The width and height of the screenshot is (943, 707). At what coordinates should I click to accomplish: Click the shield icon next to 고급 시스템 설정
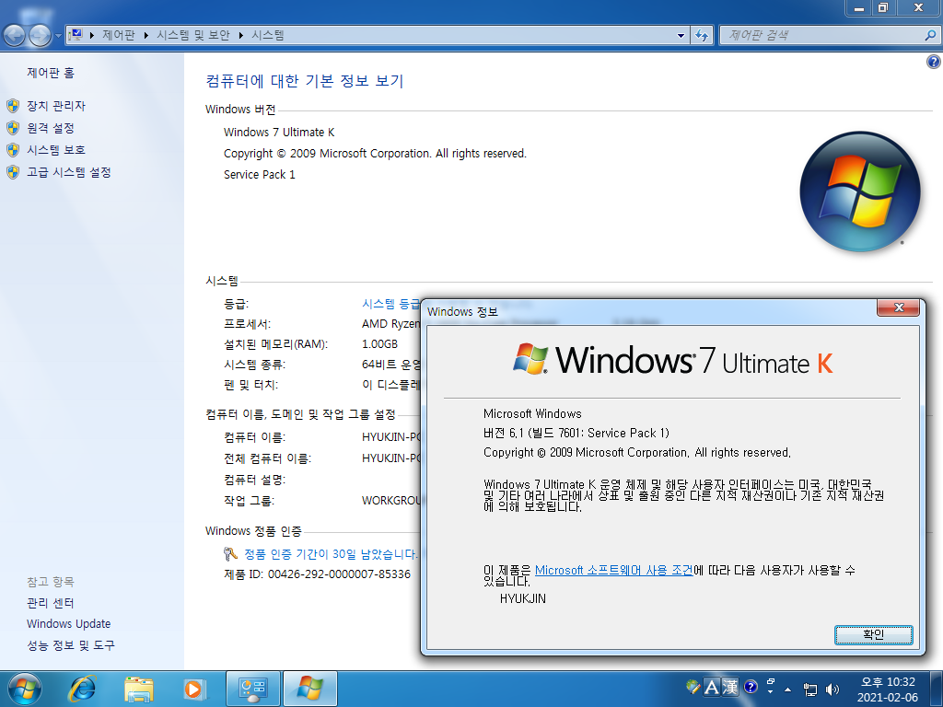point(13,172)
